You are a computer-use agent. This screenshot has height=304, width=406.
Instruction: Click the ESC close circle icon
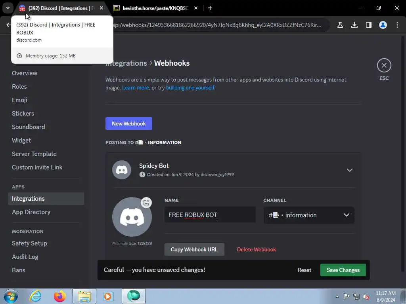[384, 65]
